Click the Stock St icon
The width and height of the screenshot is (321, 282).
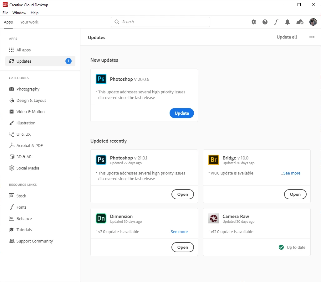(12, 196)
